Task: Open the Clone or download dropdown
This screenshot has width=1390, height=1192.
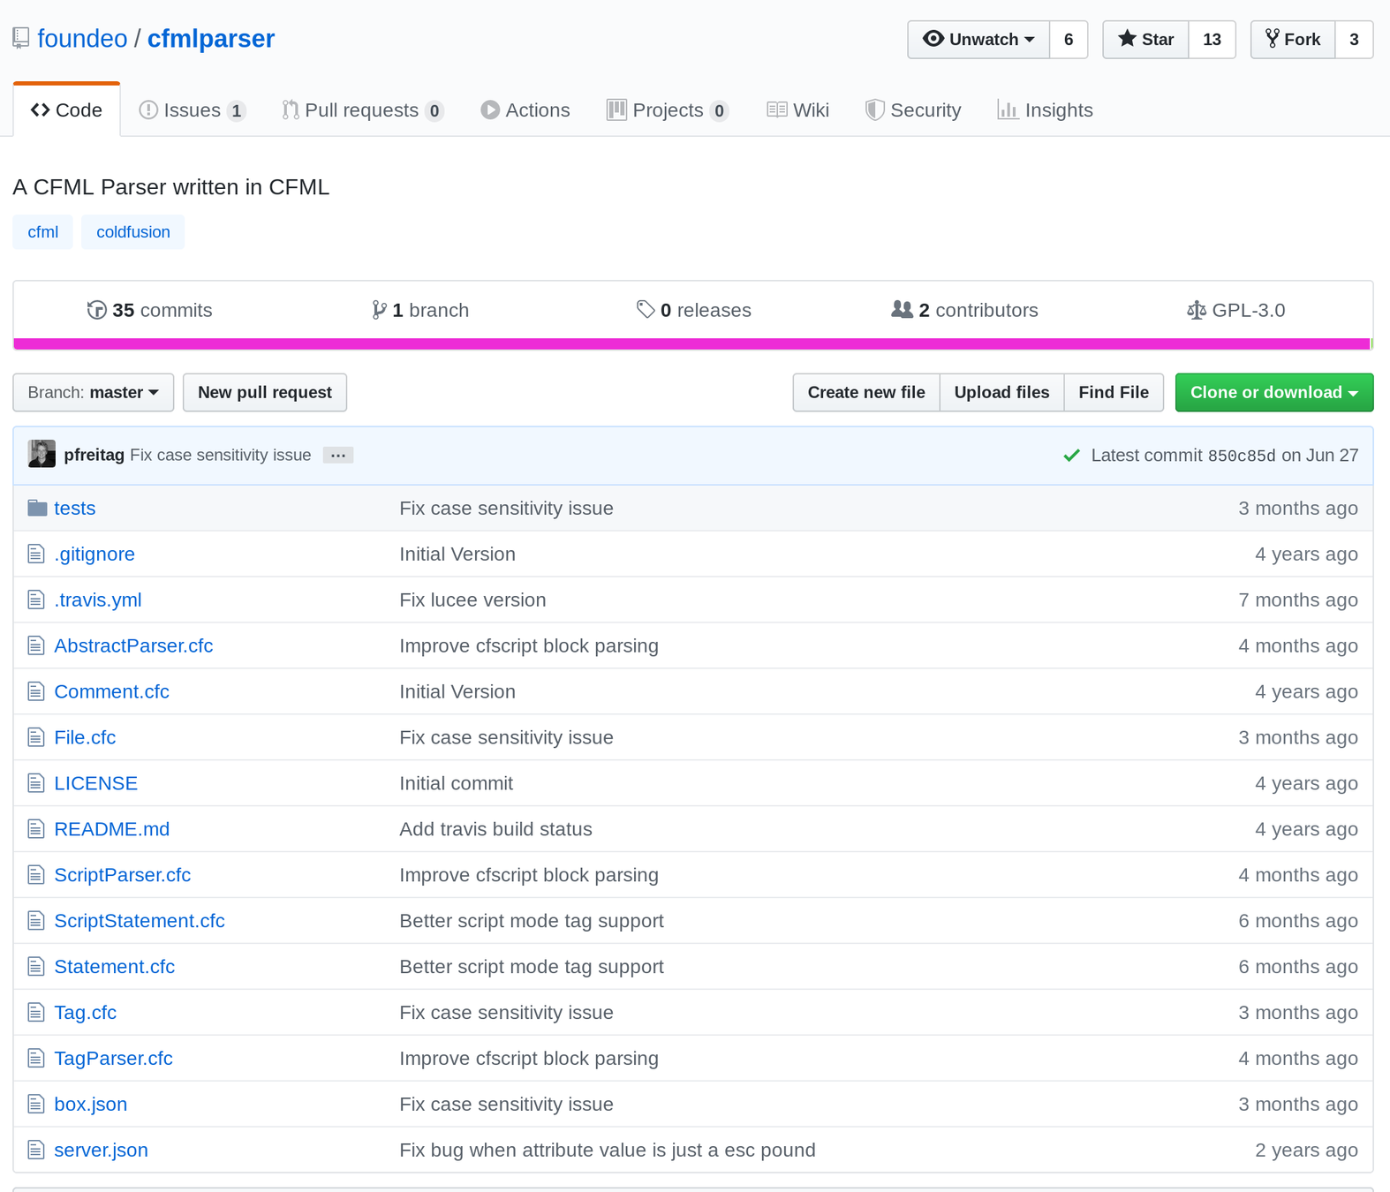Action: 1274,392
